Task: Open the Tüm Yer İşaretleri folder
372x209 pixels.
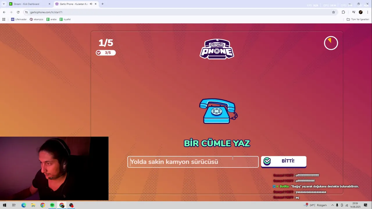Action: [358, 19]
